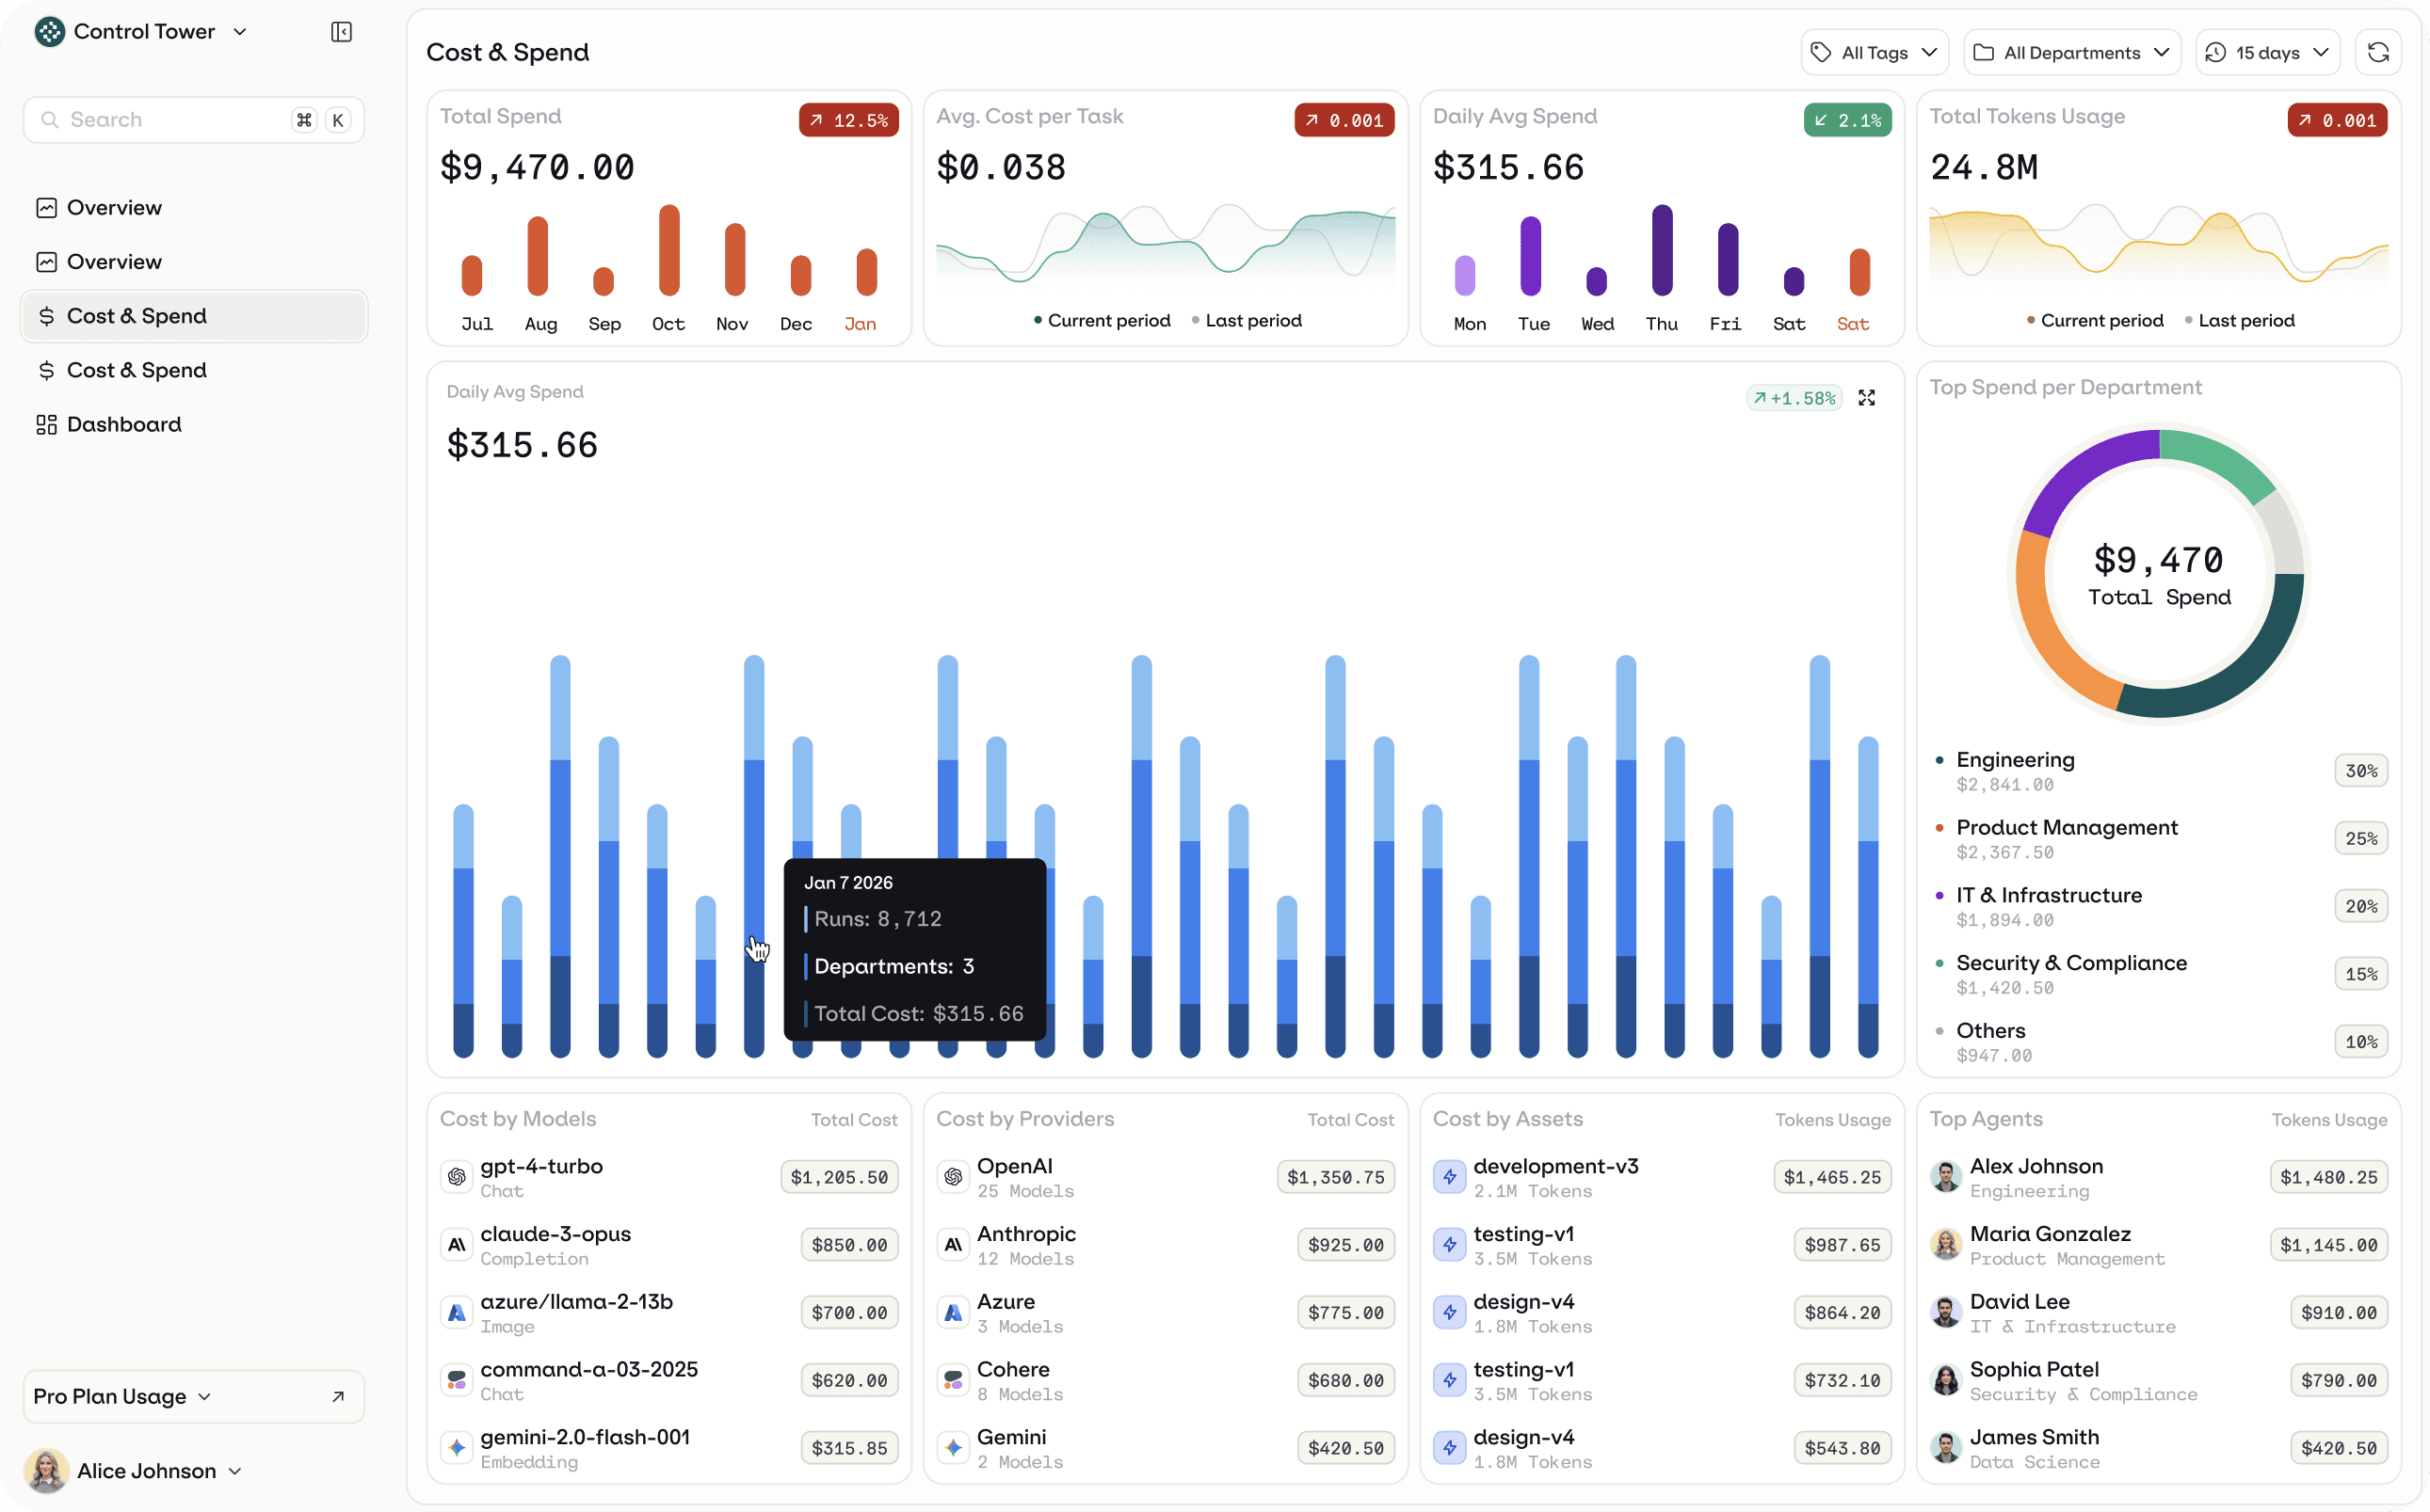Click the +1.58% trend badge
The image size is (2430, 1512).
(x=1794, y=398)
